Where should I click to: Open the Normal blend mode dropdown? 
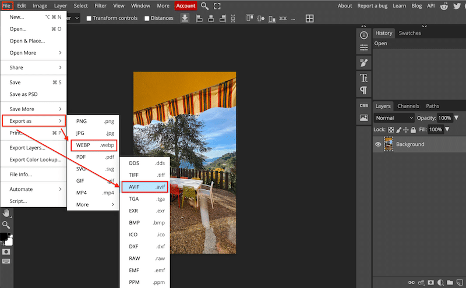click(x=394, y=118)
